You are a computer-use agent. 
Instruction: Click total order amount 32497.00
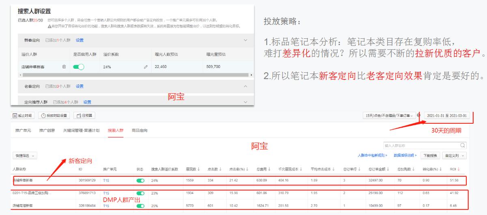point(376,181)
